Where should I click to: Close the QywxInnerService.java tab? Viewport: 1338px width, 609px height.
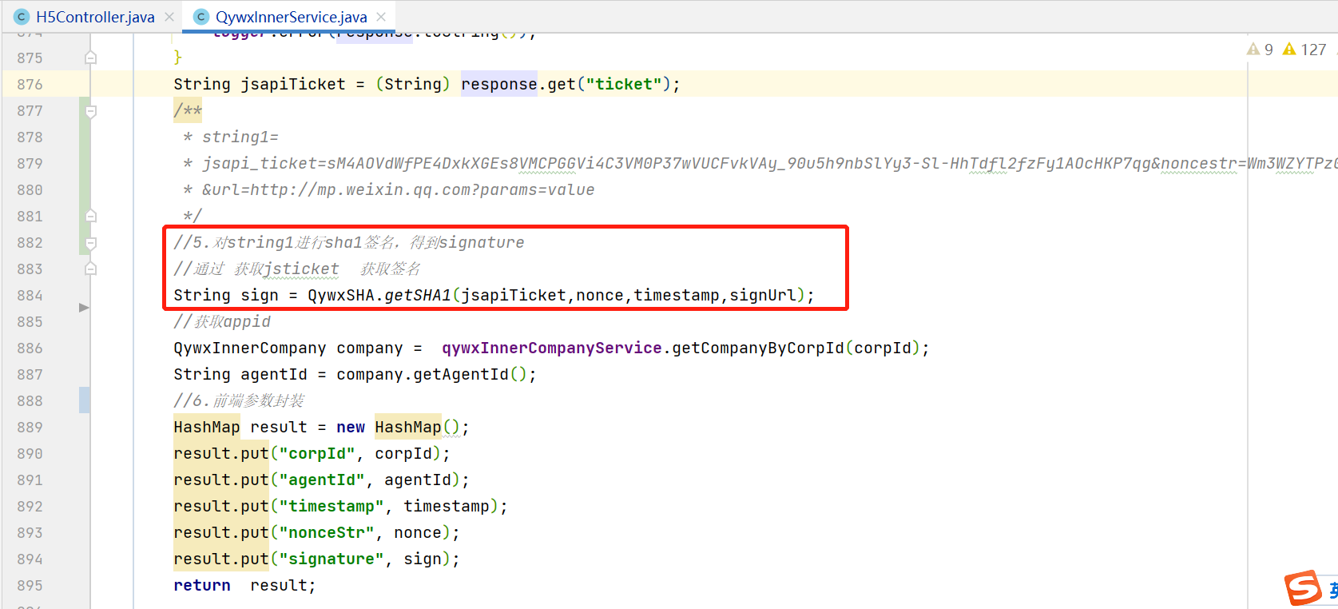381,17
